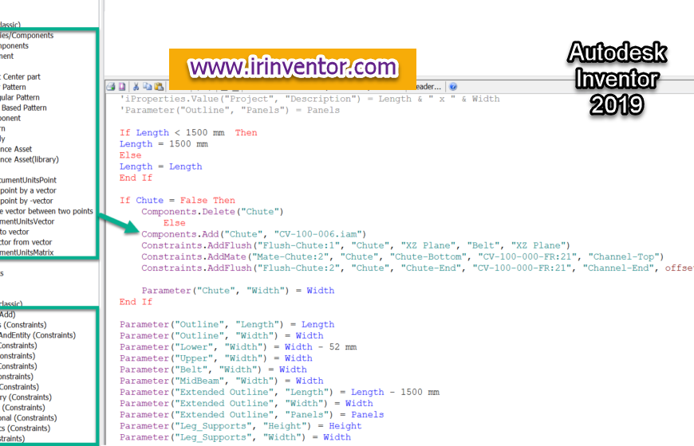Click Parameter("Leg_Supports", "Height") line
Screen dimensions: 694x446
[x=240, y=426]
